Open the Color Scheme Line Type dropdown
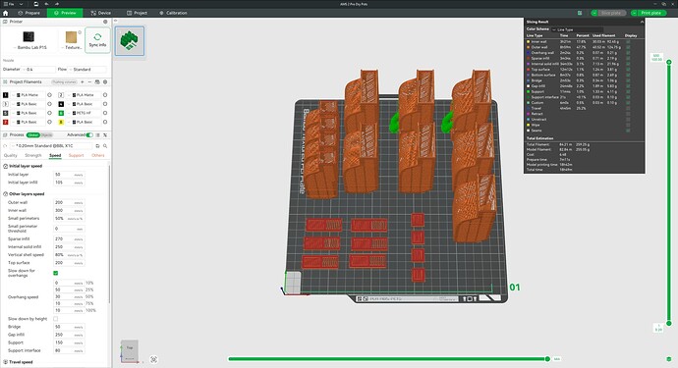 [577, 29]
